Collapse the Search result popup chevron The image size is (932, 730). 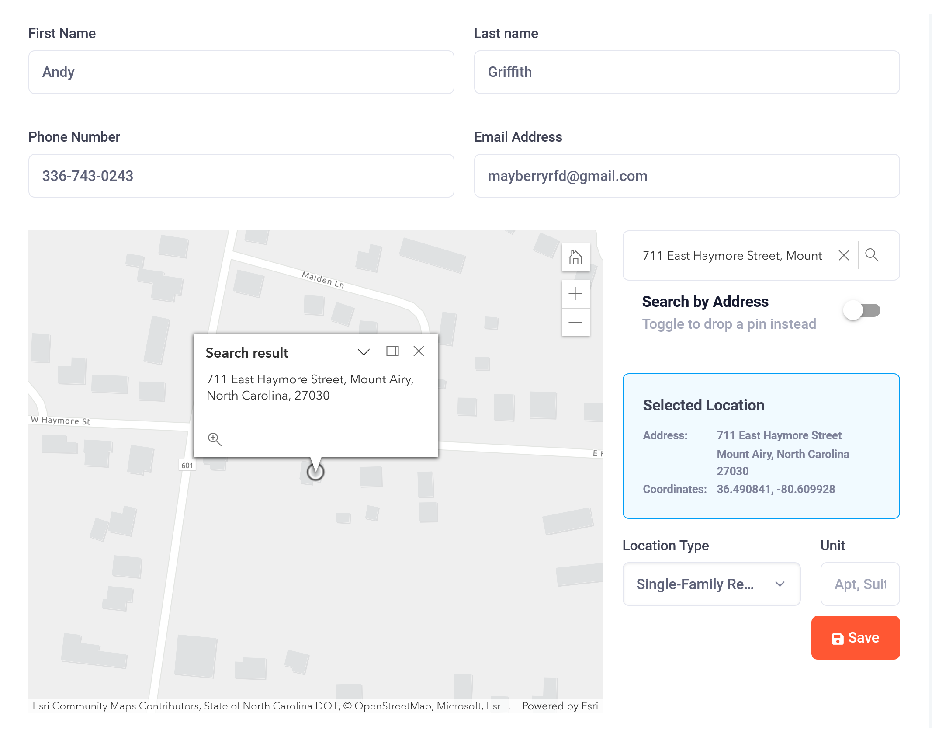(x=364, y=352)
